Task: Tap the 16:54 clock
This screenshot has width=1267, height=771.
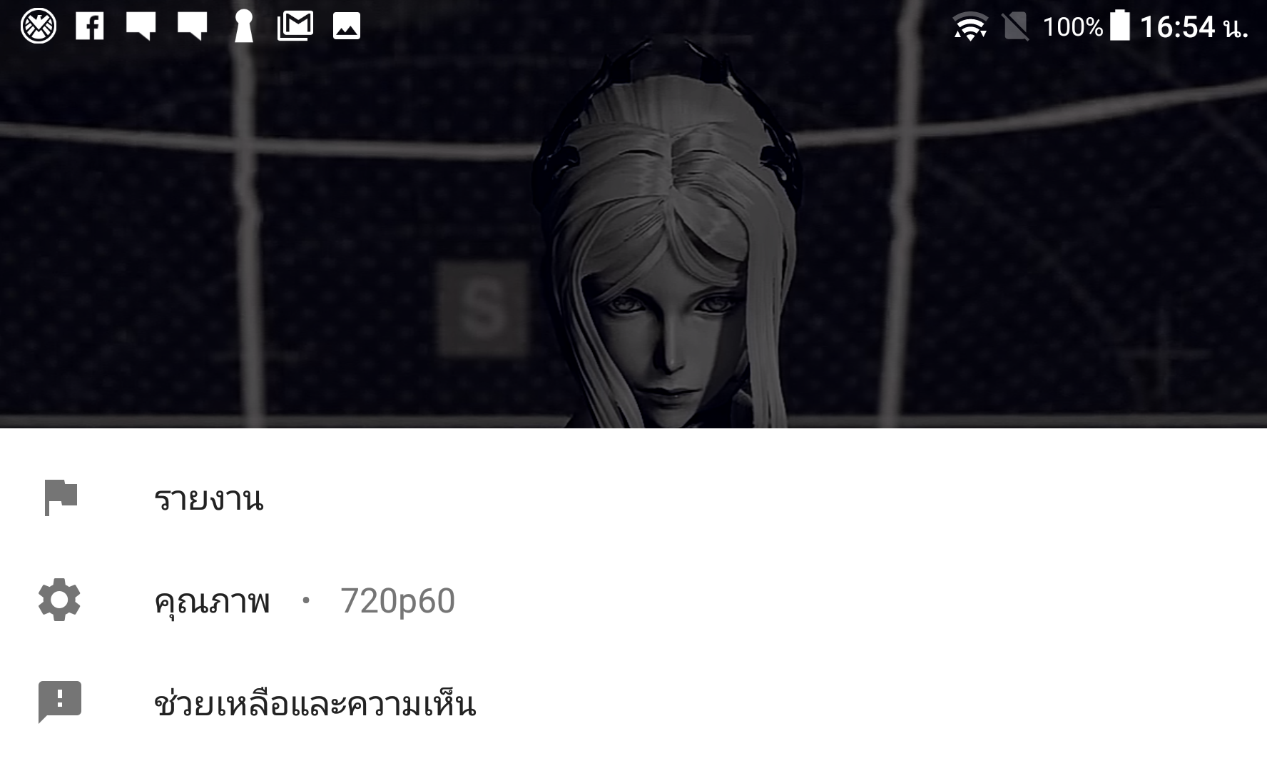Action: (1194, 27)
